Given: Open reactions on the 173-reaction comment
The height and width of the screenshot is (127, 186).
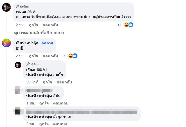Looking at the screenshot, I should [x=128, y=25].
